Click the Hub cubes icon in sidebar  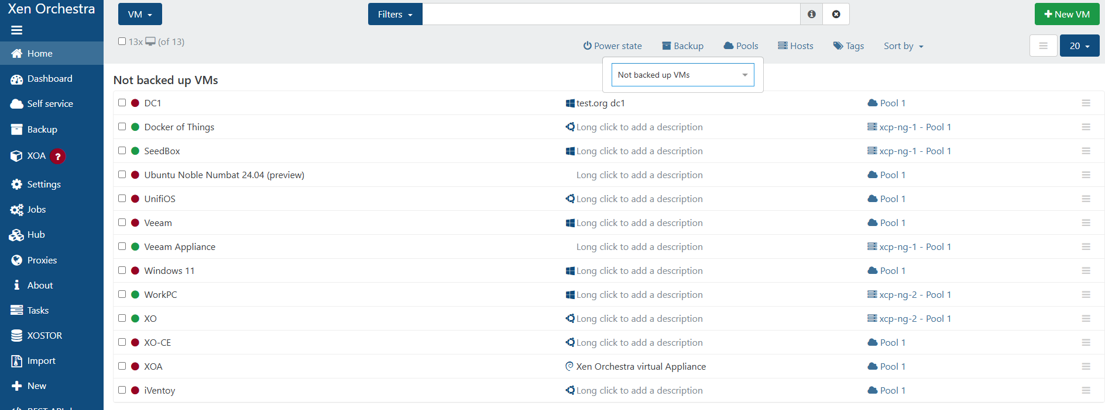point(16,235)
